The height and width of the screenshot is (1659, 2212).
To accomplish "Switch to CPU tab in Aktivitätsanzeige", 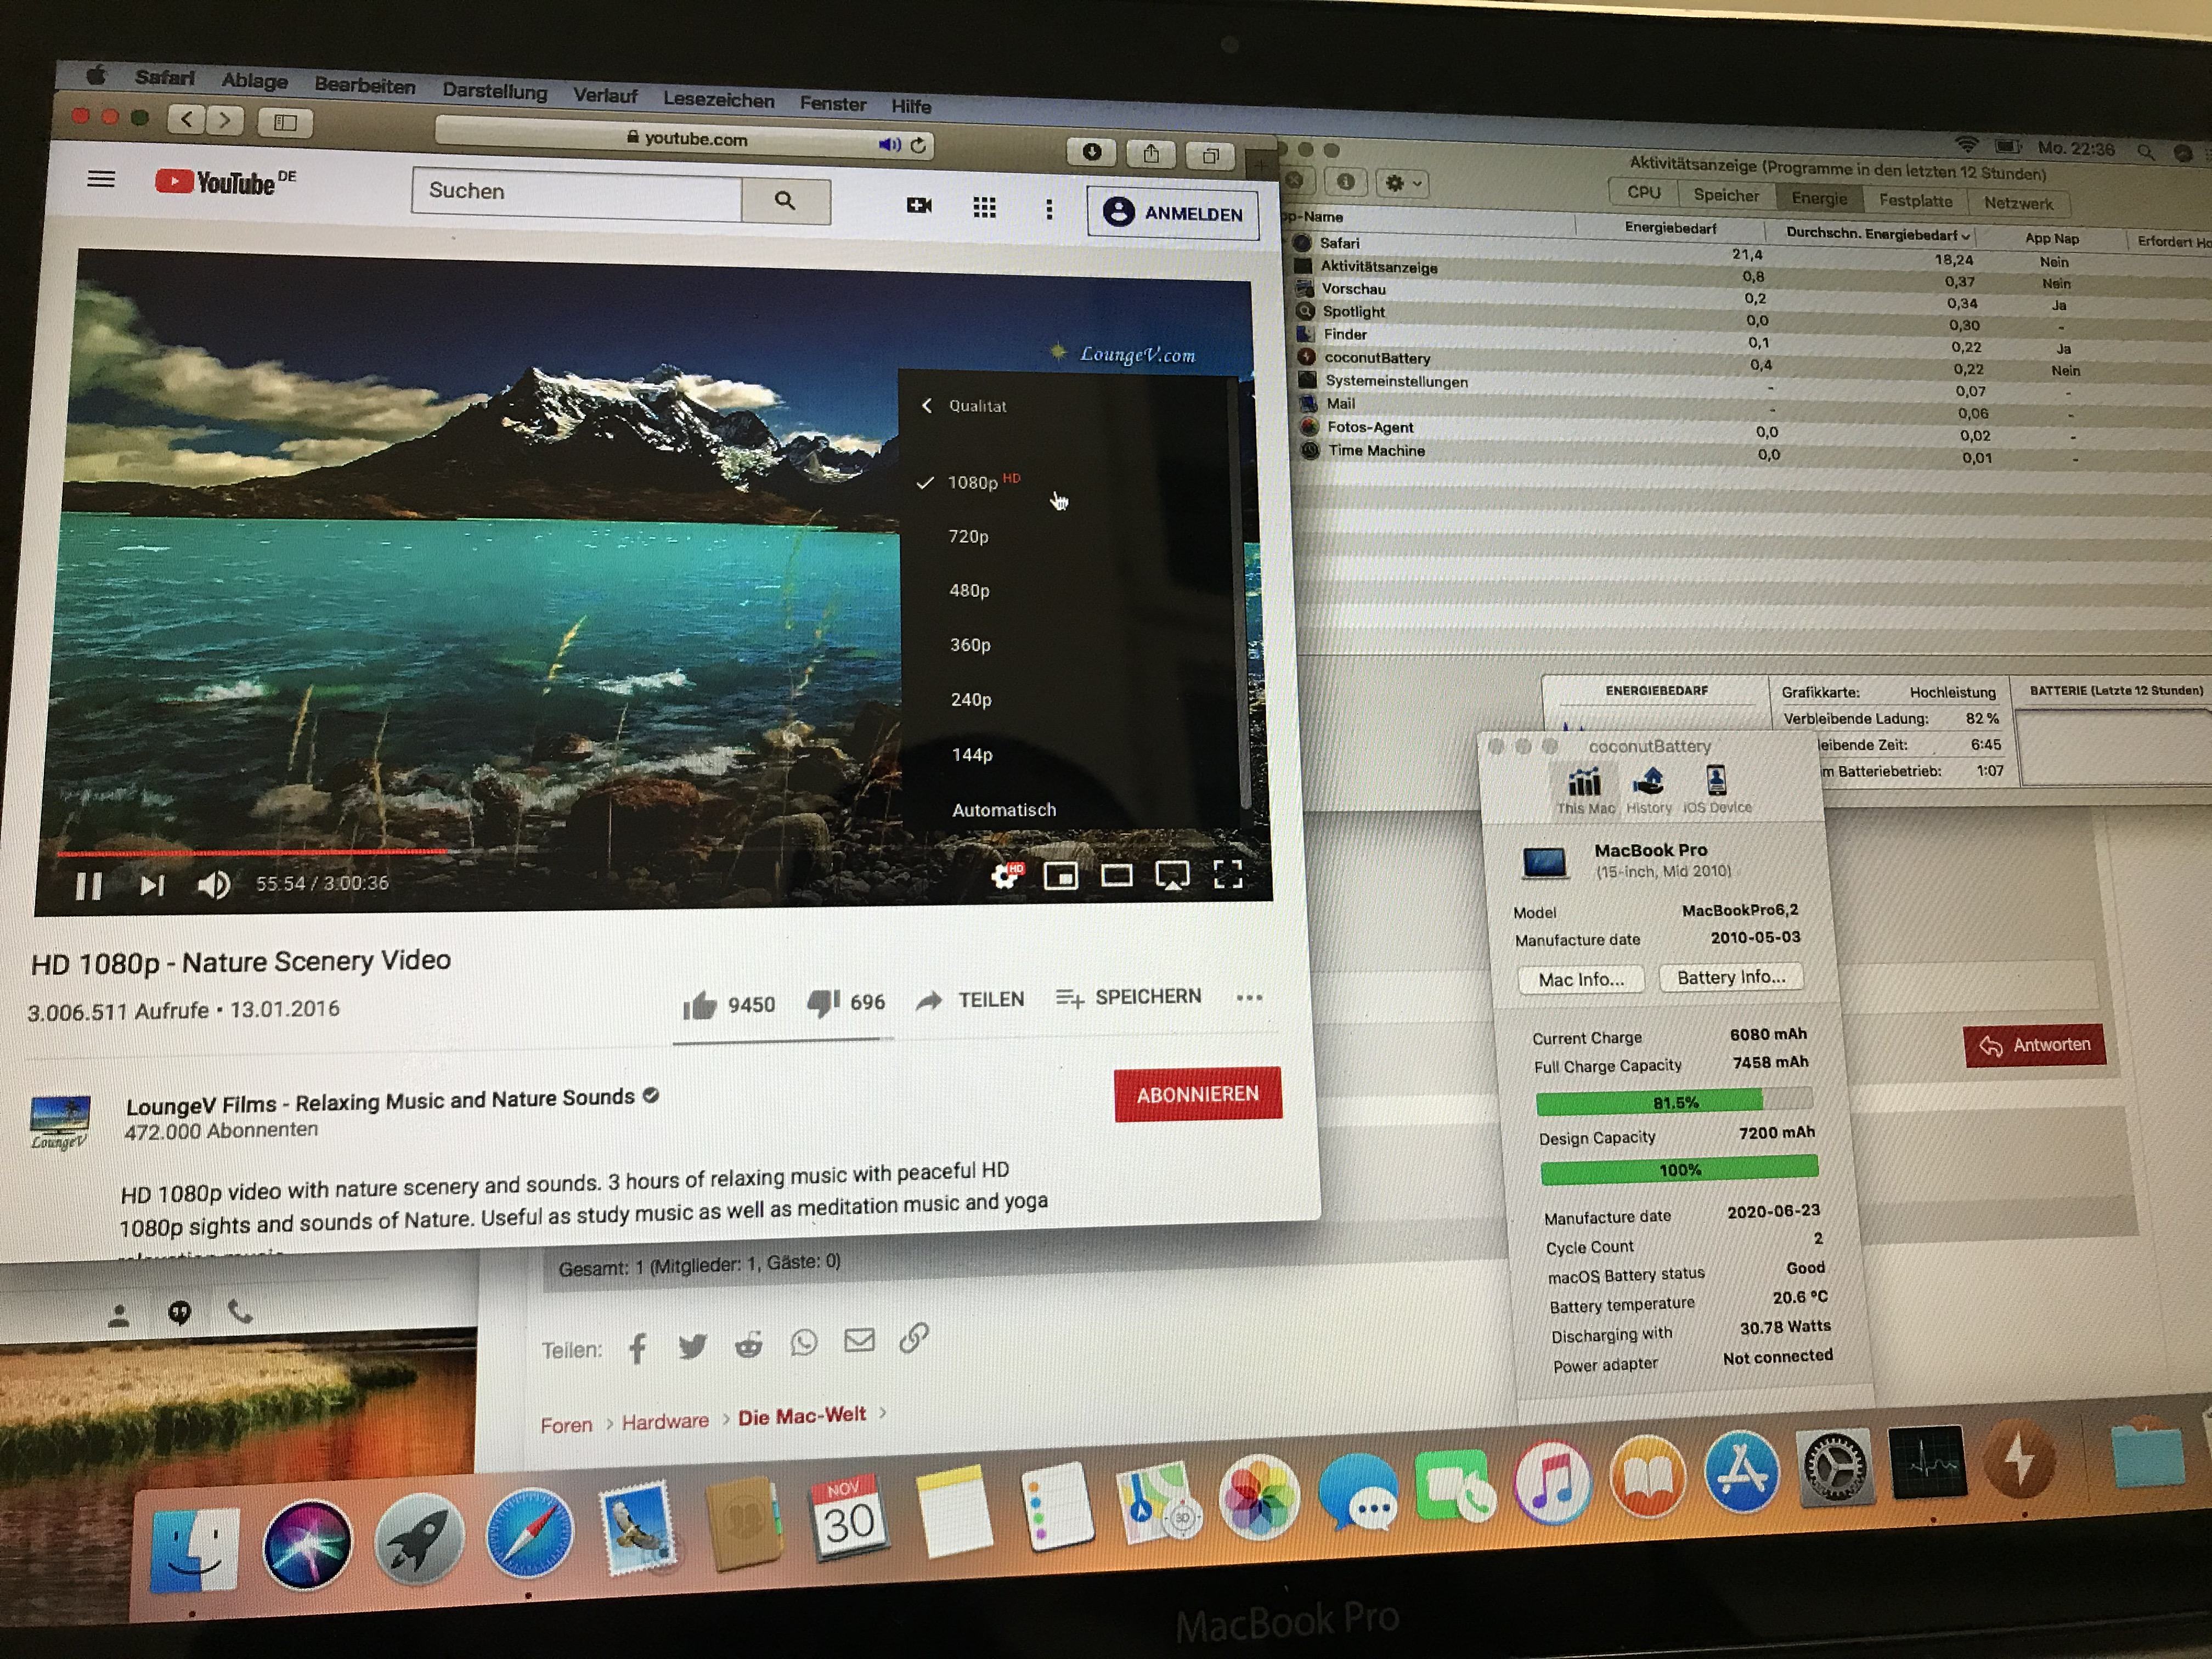I will [x=1643, y=192].
